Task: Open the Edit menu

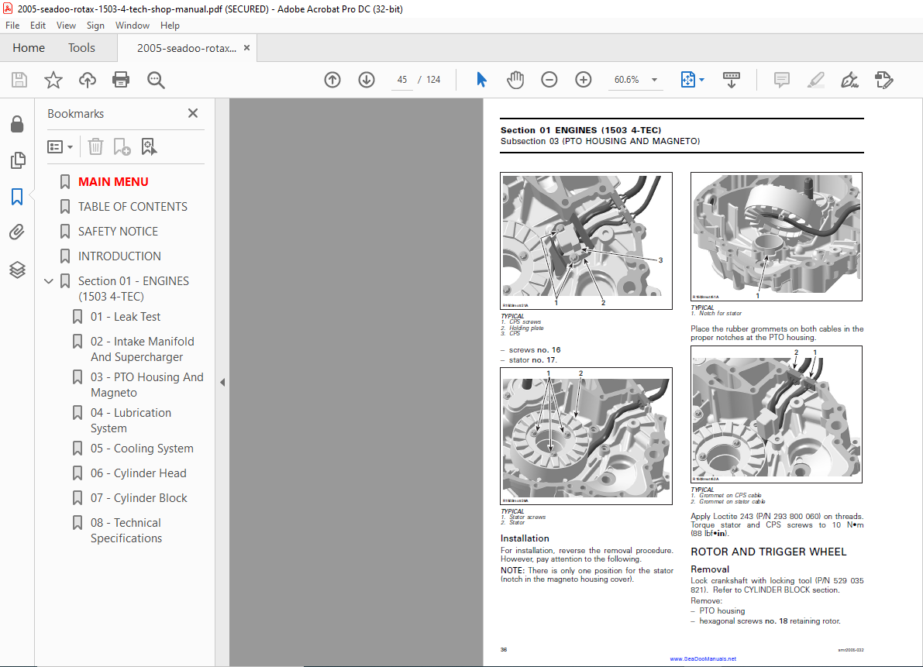Action: coord(38,26)
